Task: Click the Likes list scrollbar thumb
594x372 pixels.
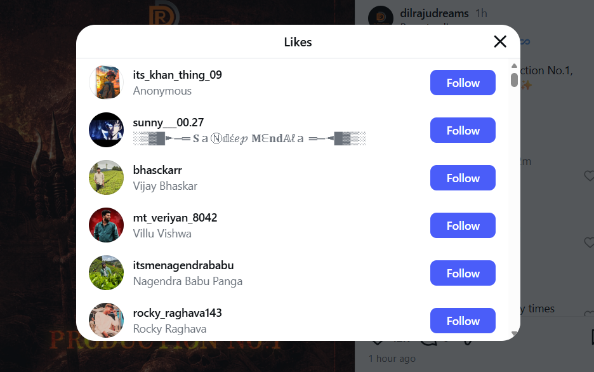Action: [514, 79]
